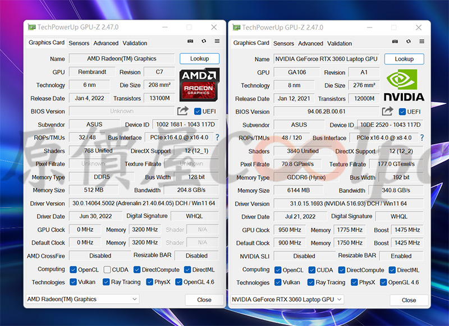Click the Bus Interface question mark in AMD window
Viewport: 449px width, 326px height.
click(217, 137)
